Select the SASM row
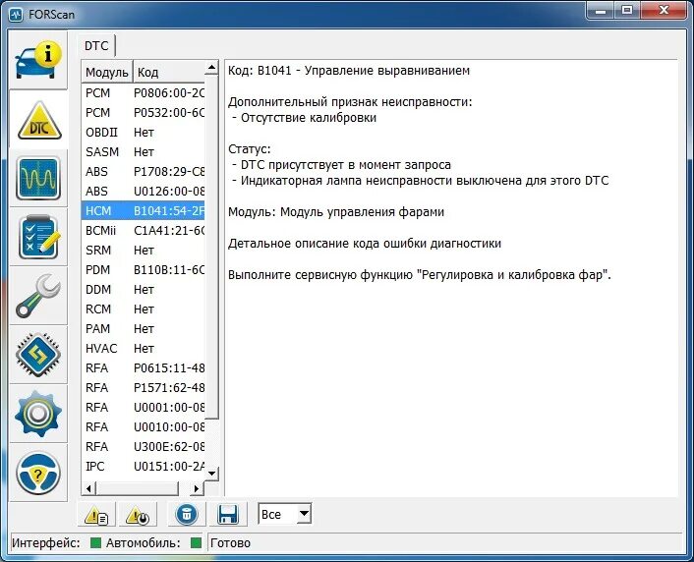 pos(144,151)
